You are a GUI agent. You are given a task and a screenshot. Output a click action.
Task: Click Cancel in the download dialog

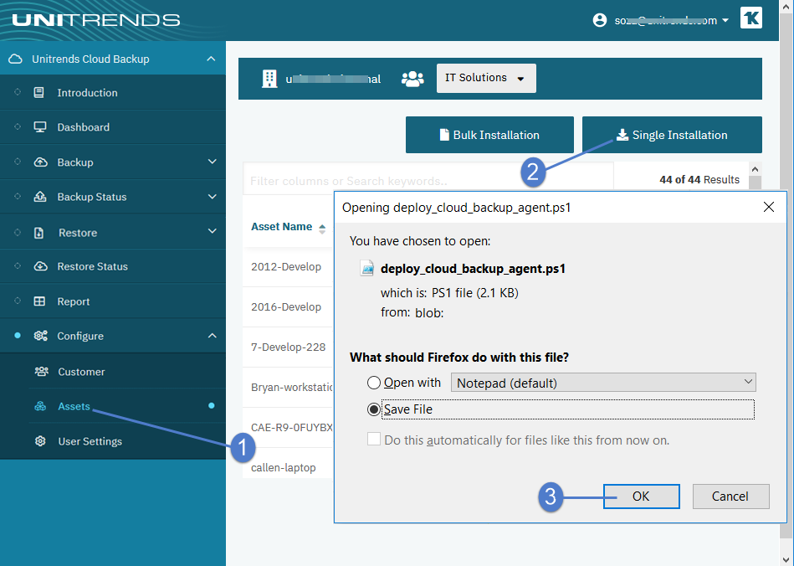click(730, 496)
